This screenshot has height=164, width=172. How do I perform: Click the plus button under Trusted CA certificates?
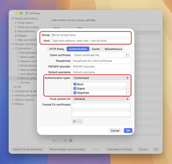[75, 121]
